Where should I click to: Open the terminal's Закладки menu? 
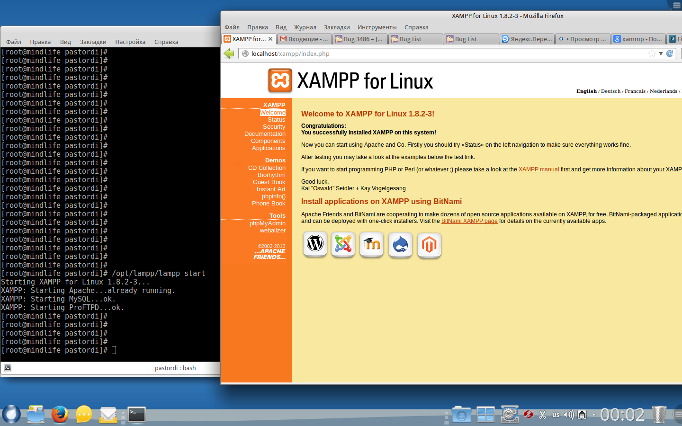[93, 42]
